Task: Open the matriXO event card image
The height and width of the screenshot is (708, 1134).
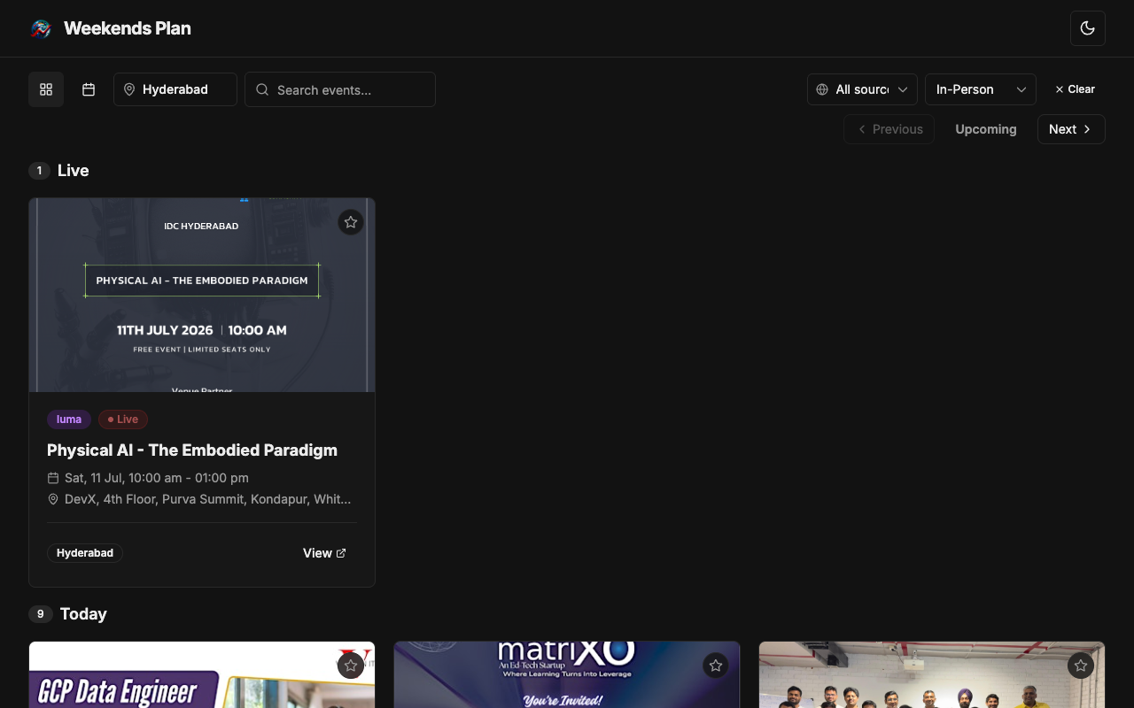Action: pos(567,675)
